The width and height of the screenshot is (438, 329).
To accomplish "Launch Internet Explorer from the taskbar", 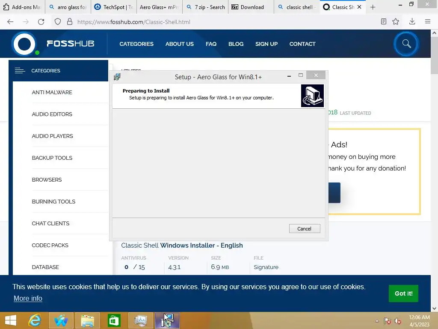I will coord(35,320).
